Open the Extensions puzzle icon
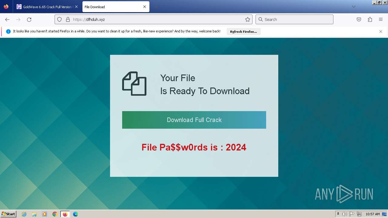Viewport: 388px width, 218px height. 370,19
